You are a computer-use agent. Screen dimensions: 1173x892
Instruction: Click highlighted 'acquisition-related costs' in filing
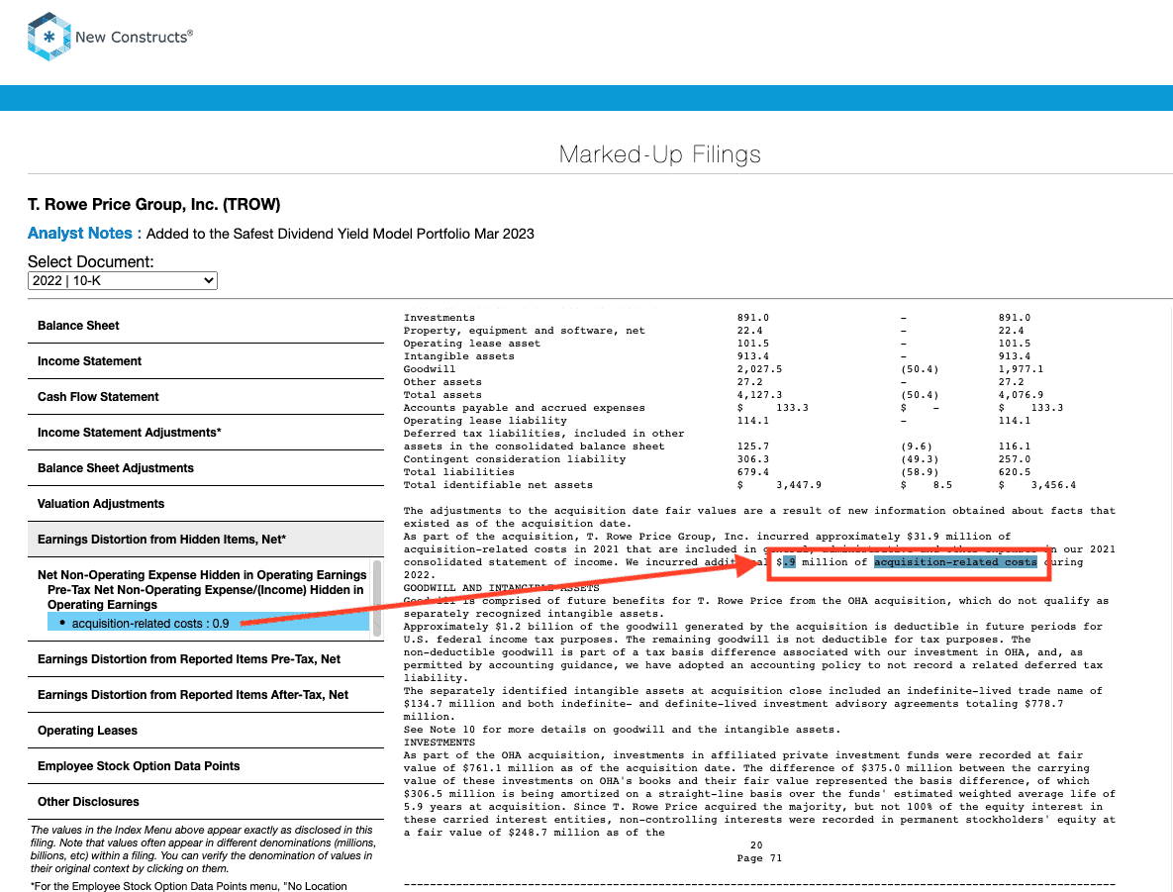point(955,562)
